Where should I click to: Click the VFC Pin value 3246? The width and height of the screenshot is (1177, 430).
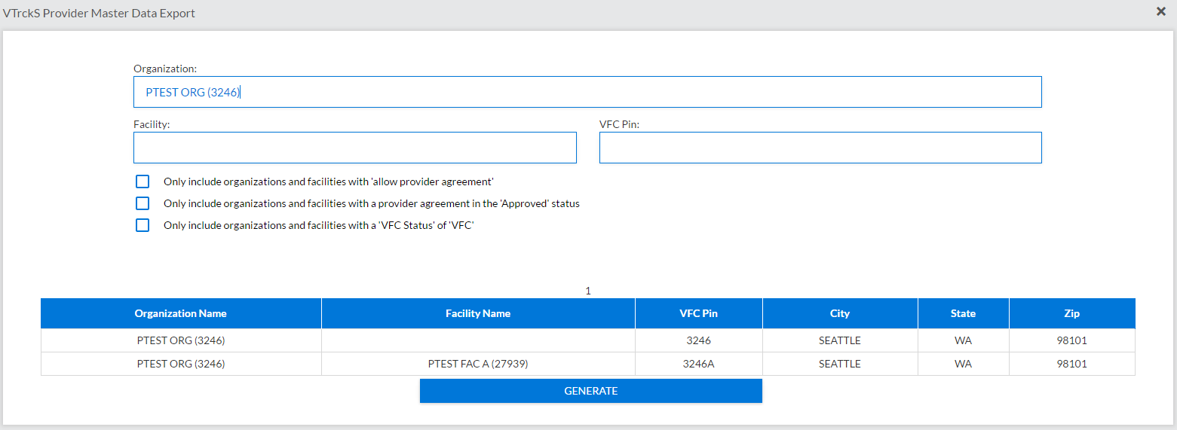(699, 340)
